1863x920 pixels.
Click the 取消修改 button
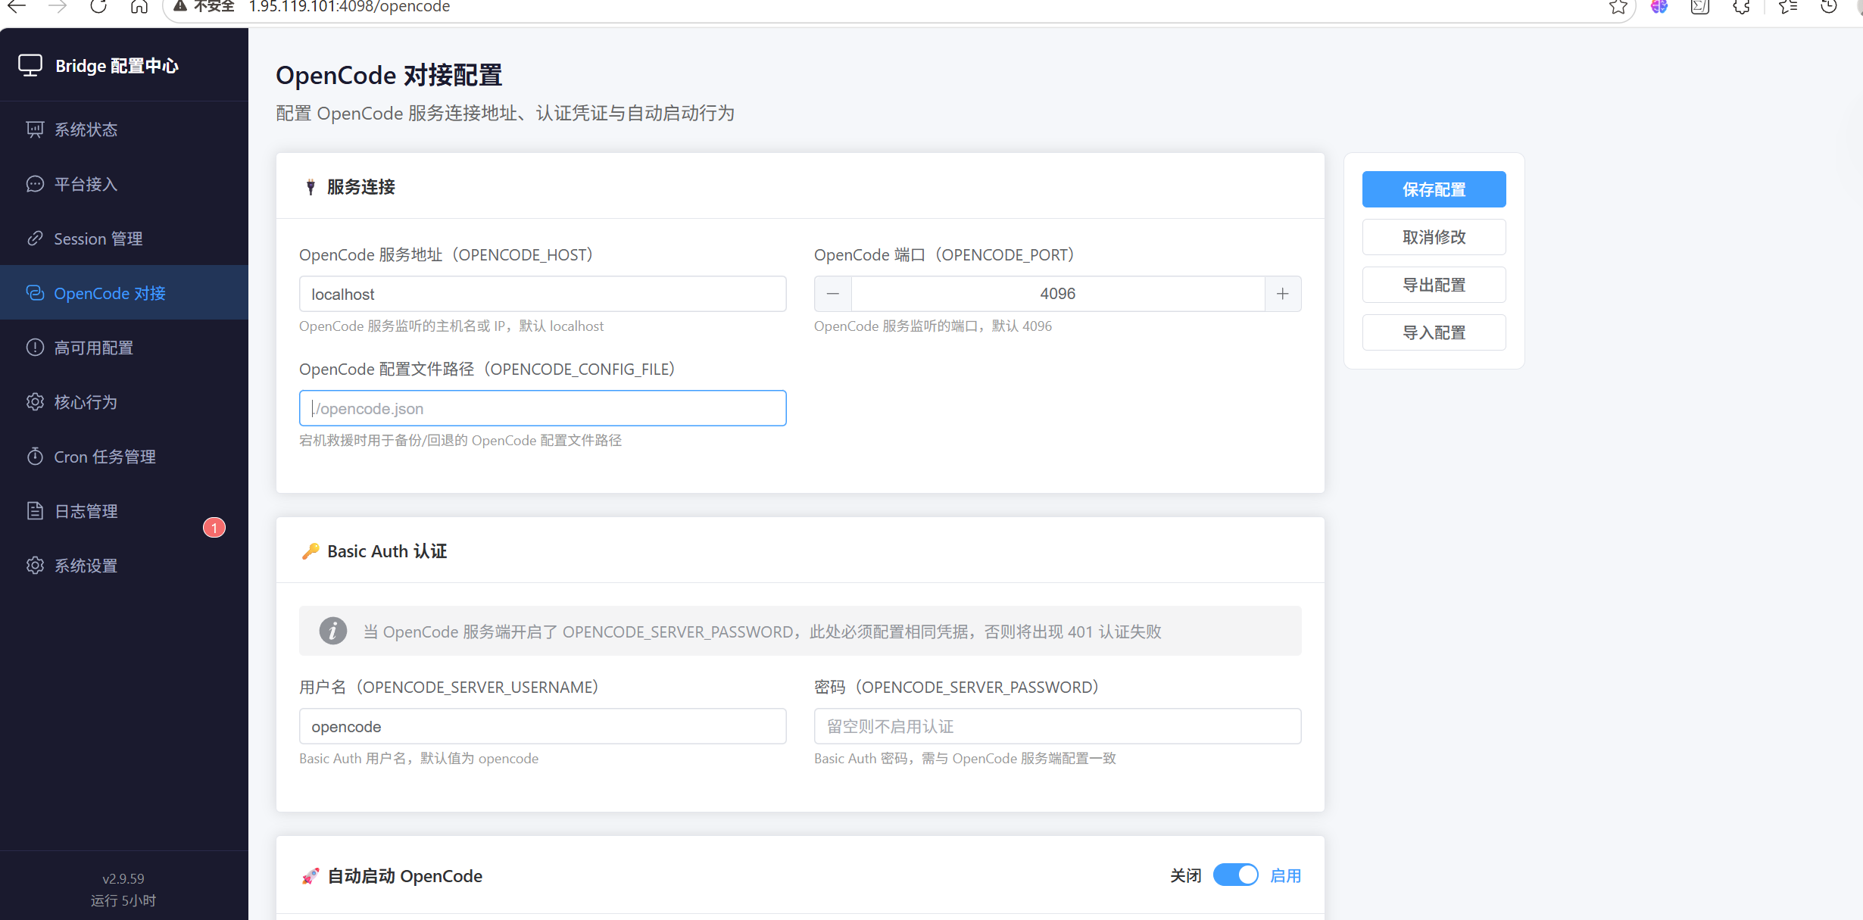pyautogui.click(x=1434, y=237)
